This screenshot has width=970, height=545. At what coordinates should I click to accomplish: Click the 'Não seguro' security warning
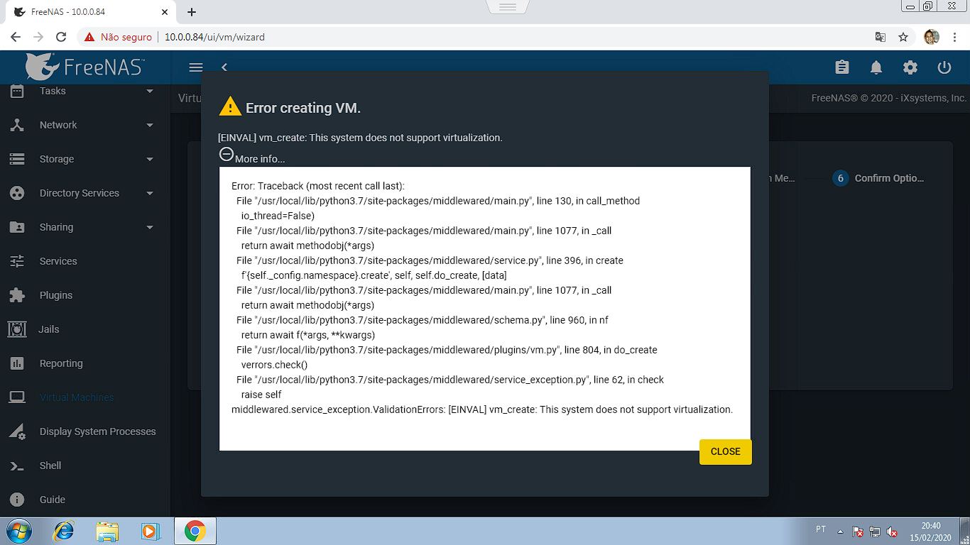click(118, 37)
